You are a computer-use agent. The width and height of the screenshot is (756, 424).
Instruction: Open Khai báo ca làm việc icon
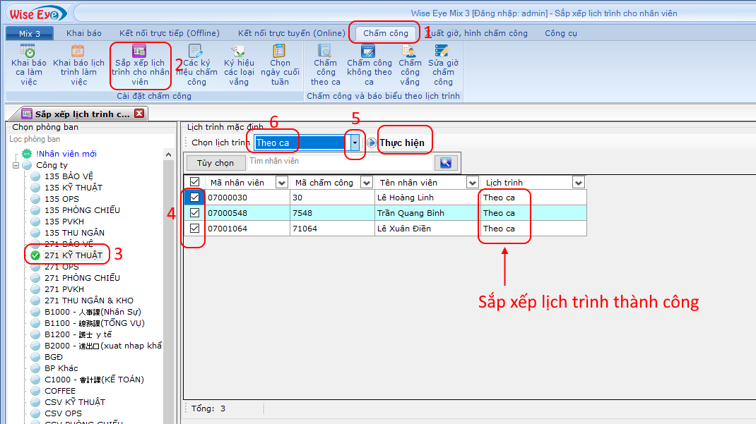click(x=28, y=63)
